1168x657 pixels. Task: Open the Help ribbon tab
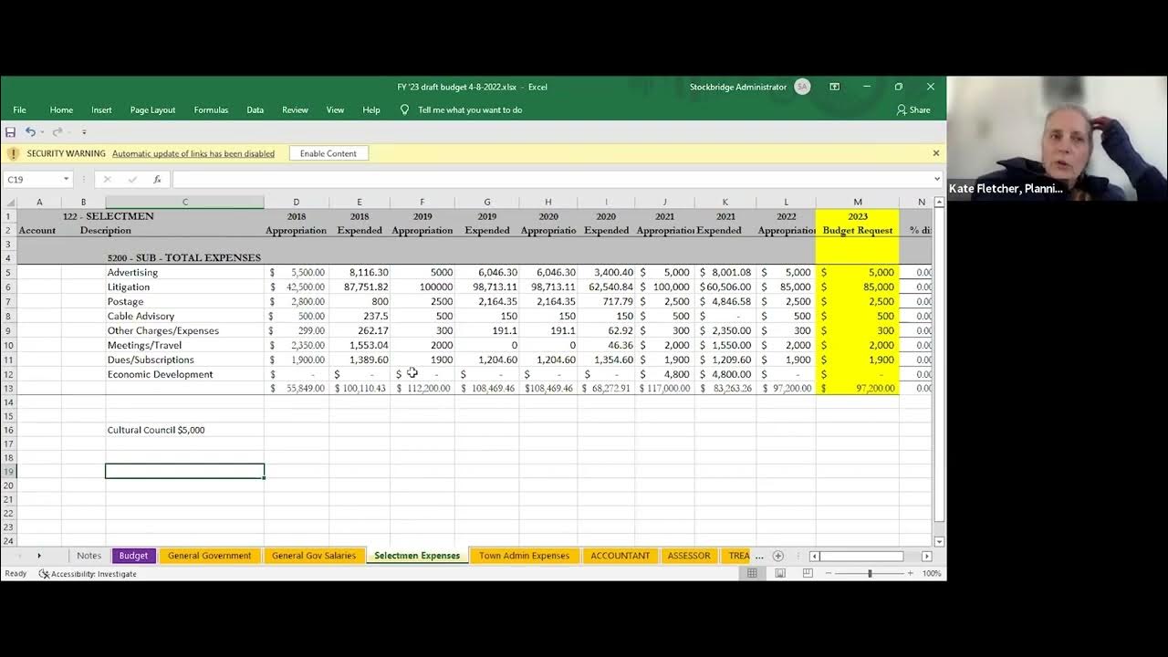click(371, 109)
